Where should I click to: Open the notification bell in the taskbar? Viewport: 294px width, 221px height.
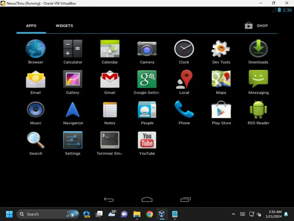[286, 214]
